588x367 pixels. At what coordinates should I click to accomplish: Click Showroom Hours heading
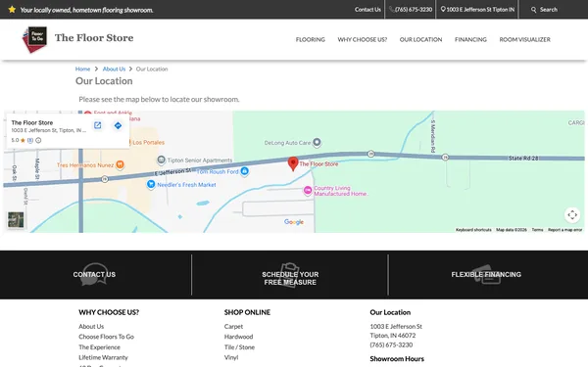[397, 359]
